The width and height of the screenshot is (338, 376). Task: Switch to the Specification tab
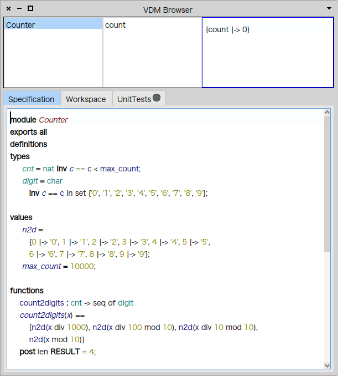click(32, 99)
